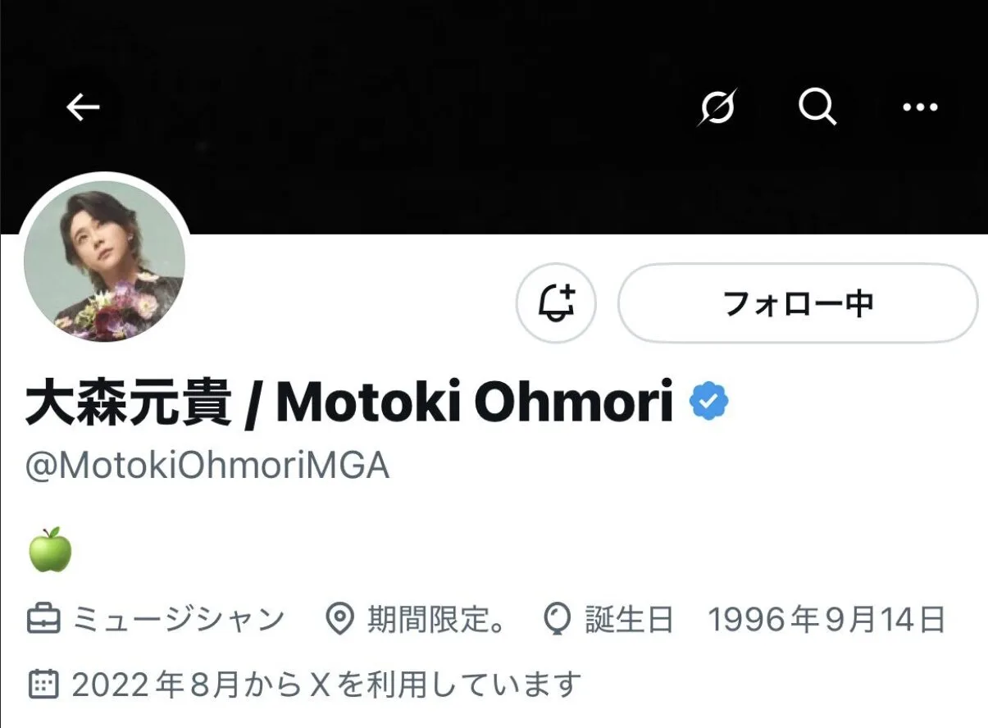Tap the @MotokiOhmoriMGA handle
This screenshot has height=728, width=988.
207,466
